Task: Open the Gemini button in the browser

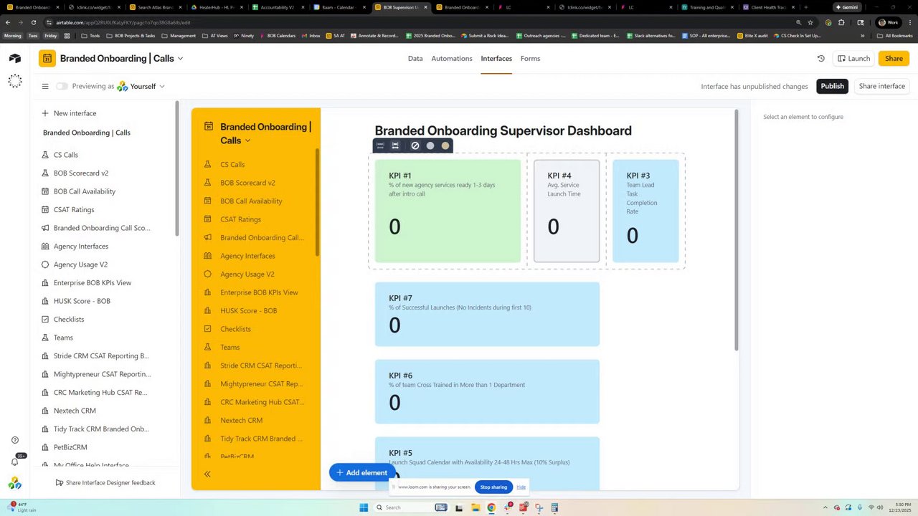Action: click(x=847, y=7)
